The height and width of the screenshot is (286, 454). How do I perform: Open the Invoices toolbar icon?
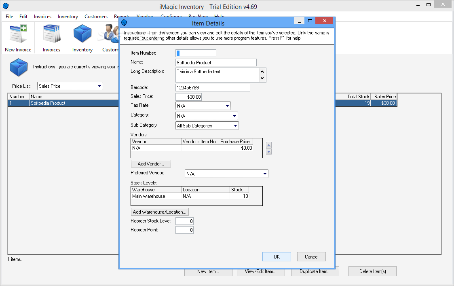click(x=51, y=38)
